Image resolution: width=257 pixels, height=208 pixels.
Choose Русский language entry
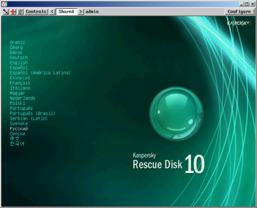click(x=19, y=129)
